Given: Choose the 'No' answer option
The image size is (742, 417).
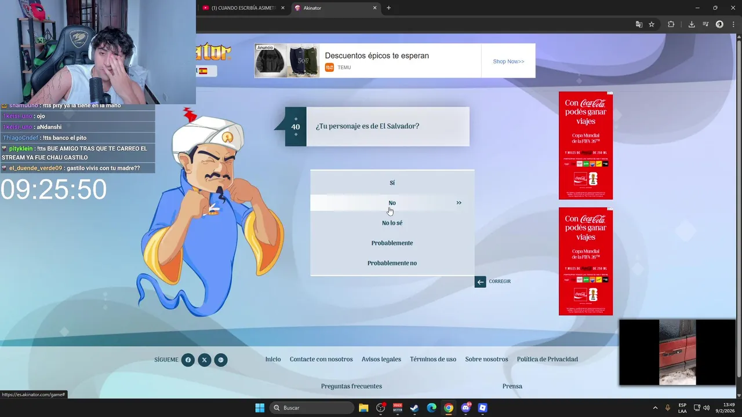Looking at the screenshot, I should (x=392, y=203).
